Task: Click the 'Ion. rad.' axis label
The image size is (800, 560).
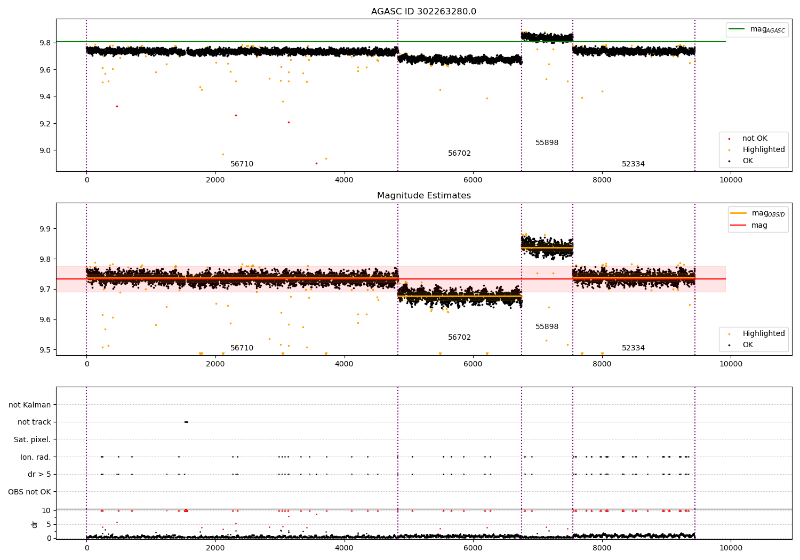Action: pyautogui.click(x=36, y=457)
